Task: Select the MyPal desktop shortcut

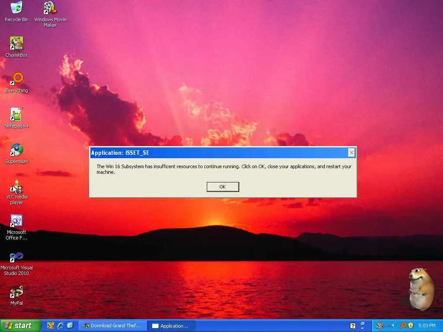Action: 16,296
